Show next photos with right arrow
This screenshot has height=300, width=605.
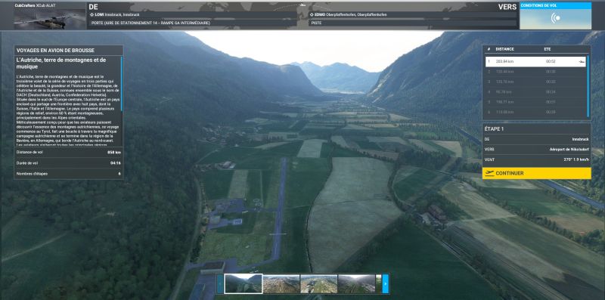point(385,284)
